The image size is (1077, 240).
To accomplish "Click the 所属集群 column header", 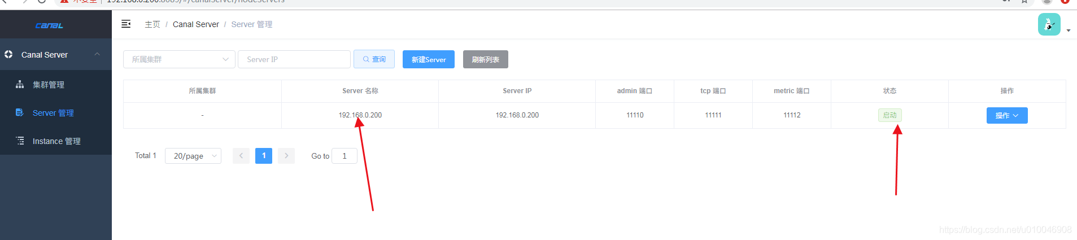I will point(202,91).
